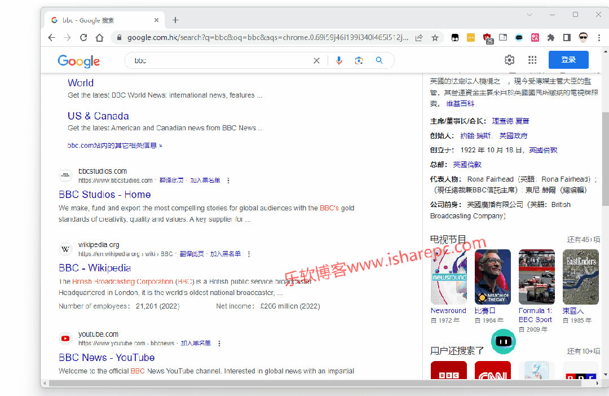Expand 还有45 项 TV programs
This screenshot has width=609, height=396.
584,240
